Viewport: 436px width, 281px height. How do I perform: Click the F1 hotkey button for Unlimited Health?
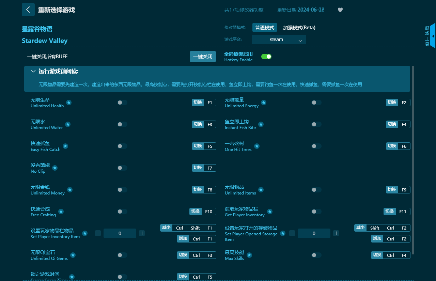(x=209, y=103)
